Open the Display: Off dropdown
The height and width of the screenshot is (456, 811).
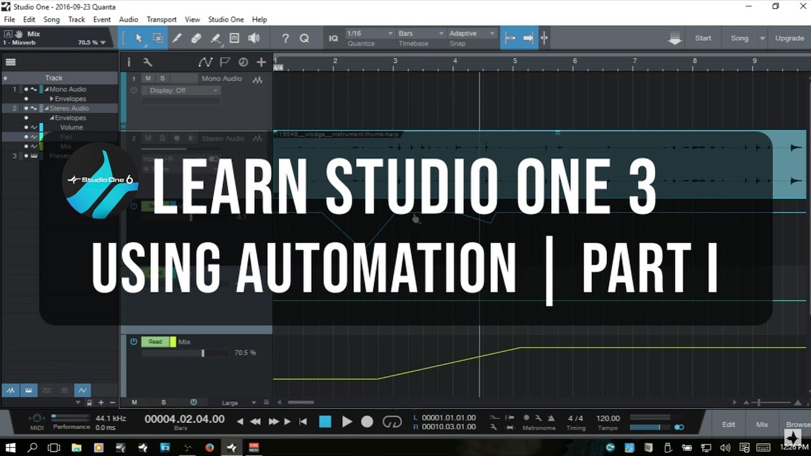181,91
